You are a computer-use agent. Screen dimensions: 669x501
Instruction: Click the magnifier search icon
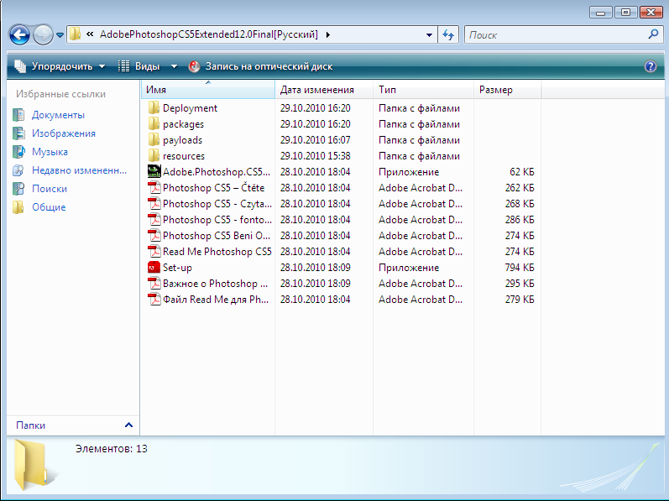[653, 34]
